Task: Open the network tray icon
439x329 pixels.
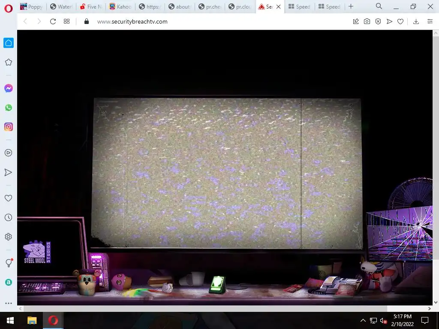Action: (373, 320)
